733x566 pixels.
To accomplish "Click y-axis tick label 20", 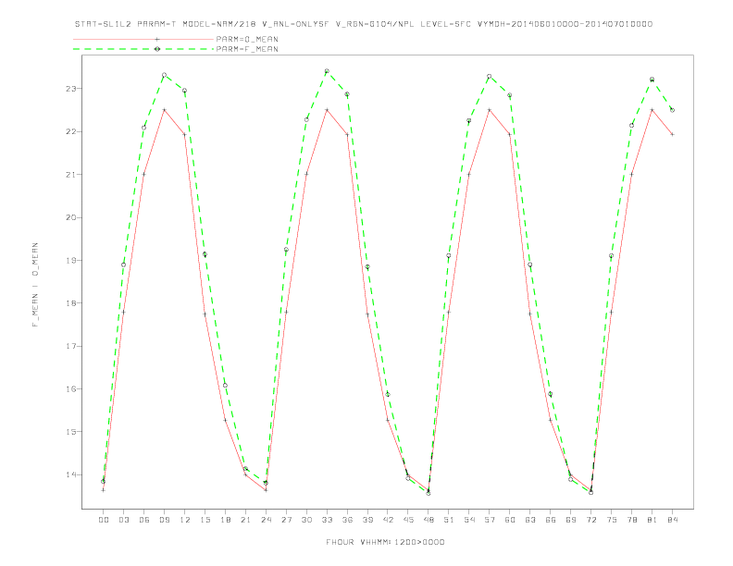I will coord(72,217).
